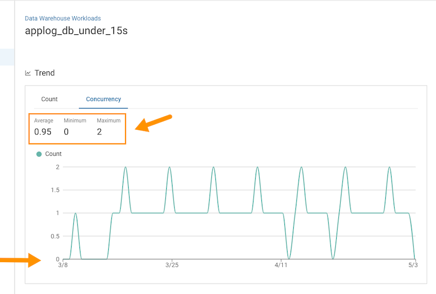
Task: Click the 3/8 date on x-axis
Action: click(x=63, y=265)
